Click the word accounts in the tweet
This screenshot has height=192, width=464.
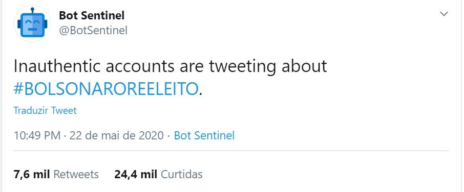[x=140, y=67]
